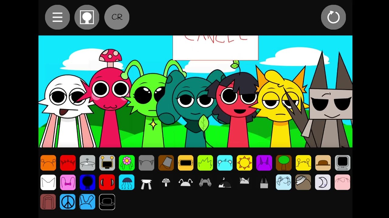Choose the cyan bear ears icon
The height and width of the screenshot is (218, 389).
tap(225, 163)
